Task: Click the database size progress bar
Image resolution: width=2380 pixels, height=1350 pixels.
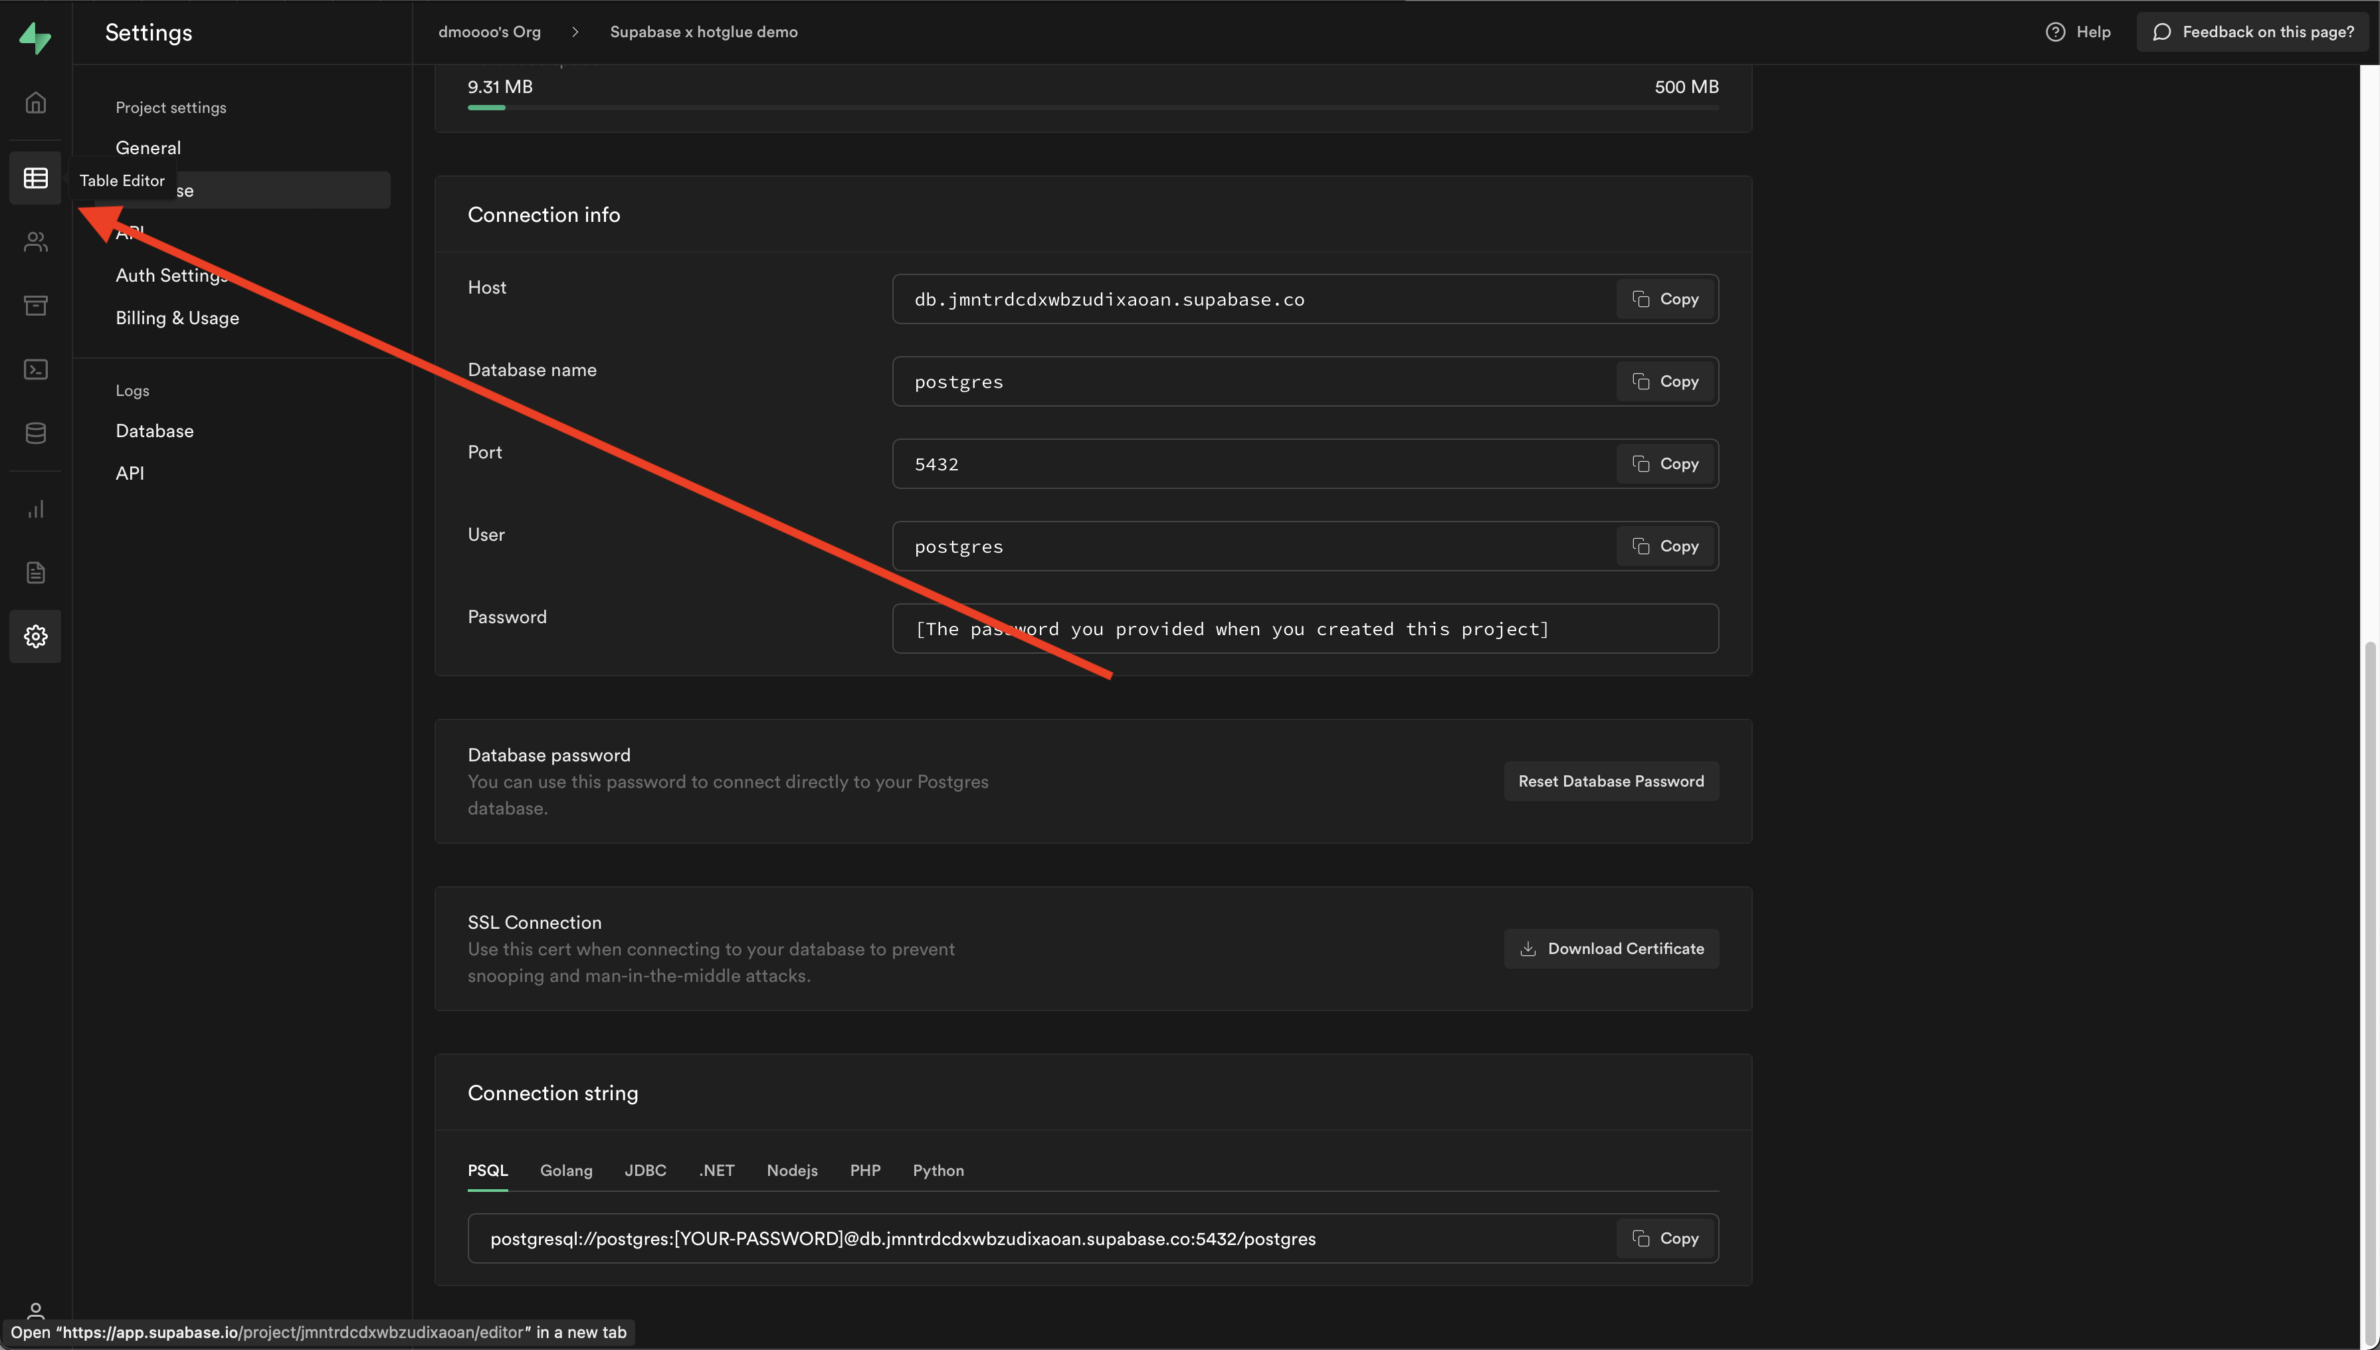Action: click(x=1093, y=108)
